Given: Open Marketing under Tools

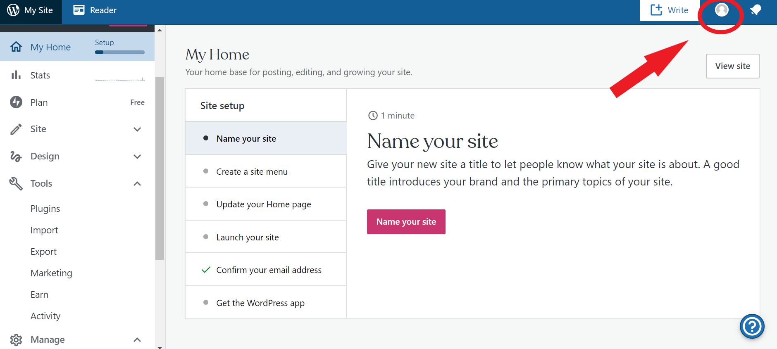Looking at the screenshot, I should tap(51, 273).
